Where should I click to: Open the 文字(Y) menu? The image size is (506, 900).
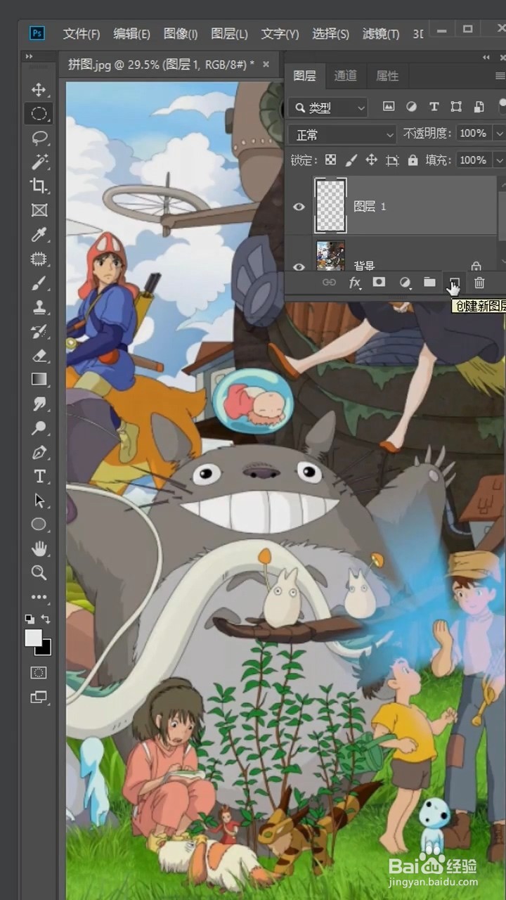(x=280, y=34)
